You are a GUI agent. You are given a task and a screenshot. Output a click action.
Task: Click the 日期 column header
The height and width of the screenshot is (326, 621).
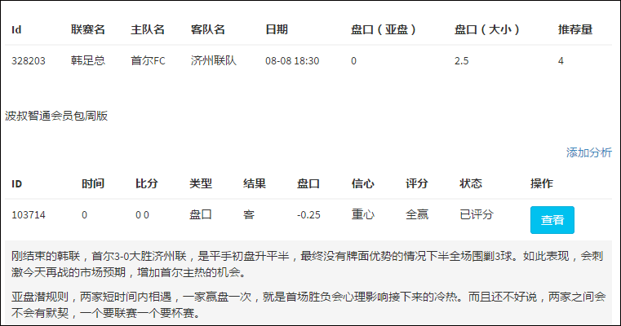click(x=277, y=29)
